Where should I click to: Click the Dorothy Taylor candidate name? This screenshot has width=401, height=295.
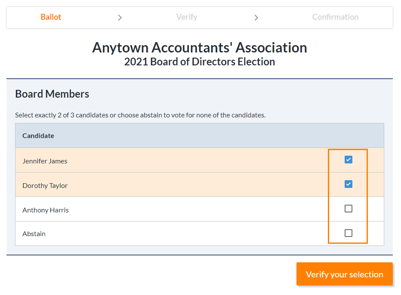pos(45,186)
